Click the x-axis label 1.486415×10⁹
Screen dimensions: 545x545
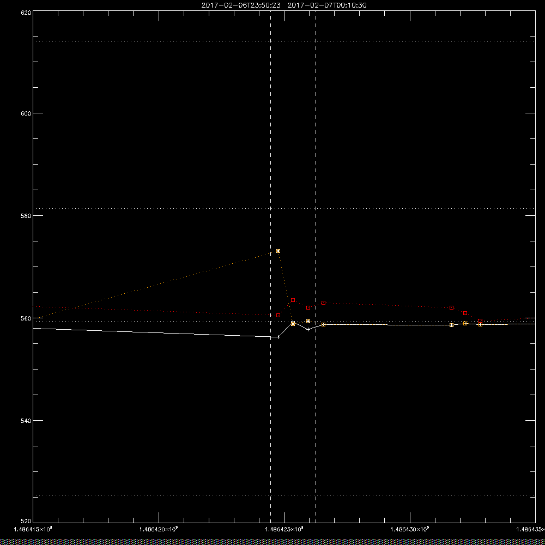[x=33, y=529]
